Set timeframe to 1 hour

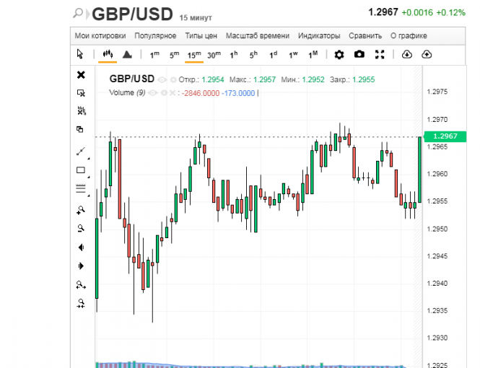tap(234, 55)
